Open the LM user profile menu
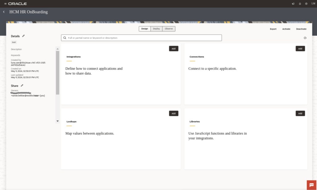 tap(313, 4)
